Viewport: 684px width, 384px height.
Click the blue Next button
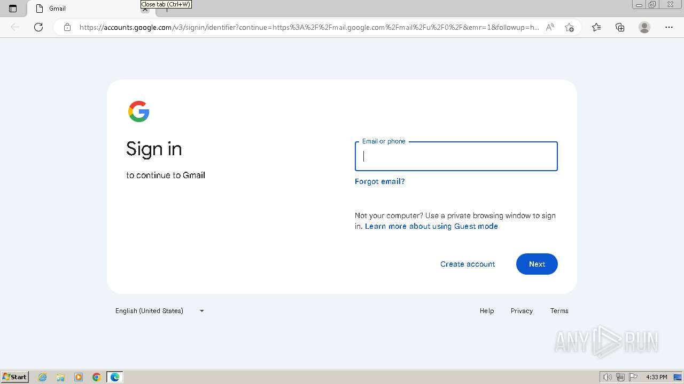(537, 264)
